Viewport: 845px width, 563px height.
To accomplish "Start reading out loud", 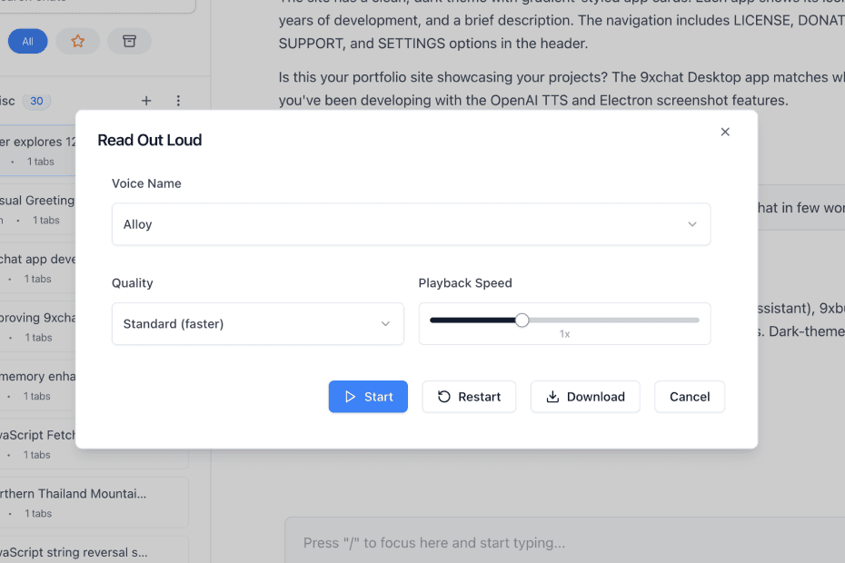I will (368, 397).
